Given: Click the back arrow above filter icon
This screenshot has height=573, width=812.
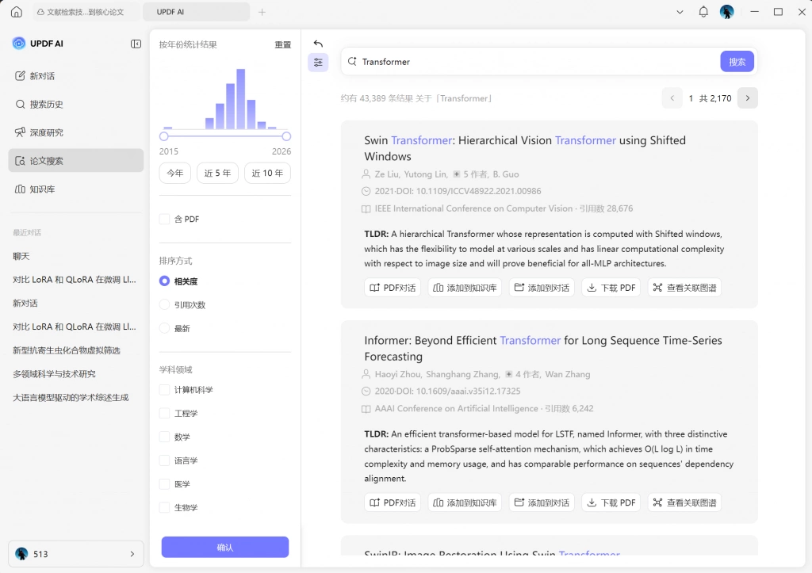Looking at the screenshot, I should tap(318, 44).
